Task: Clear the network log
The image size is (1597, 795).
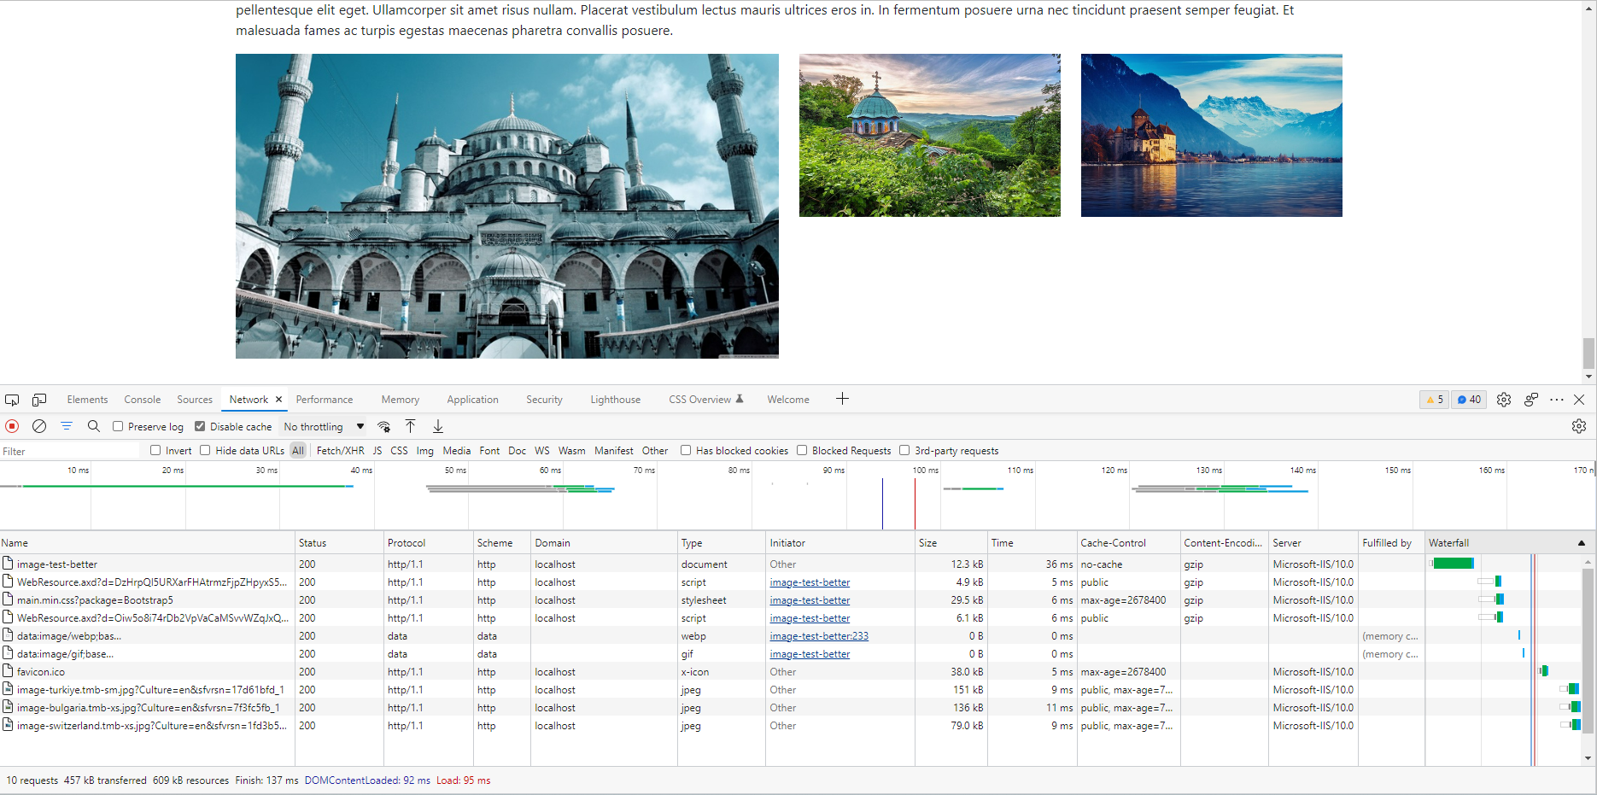Action: (x=38, y=426)
